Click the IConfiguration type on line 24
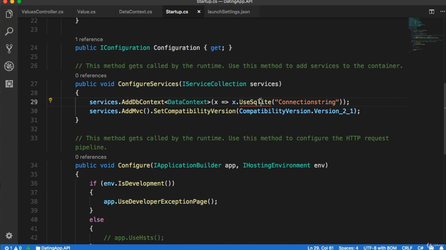Screen dimensions: 446x250 125,48
